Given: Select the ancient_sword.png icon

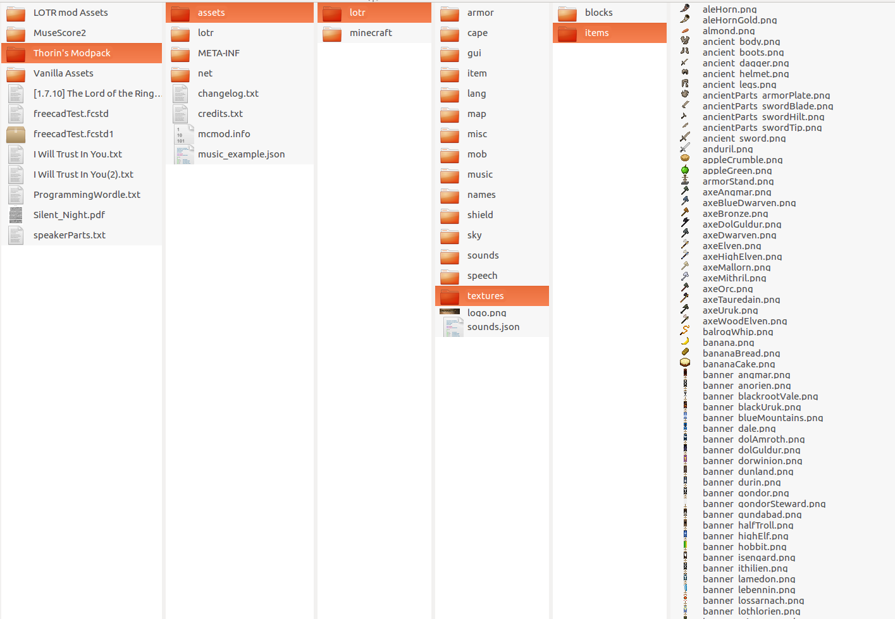Looking at the screenshot, I should tap(685, 137).
